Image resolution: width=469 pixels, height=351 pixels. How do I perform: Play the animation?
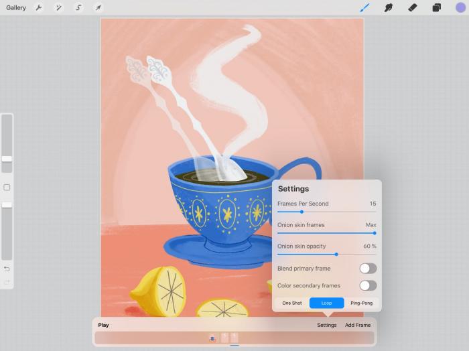(x=103, y=325)
